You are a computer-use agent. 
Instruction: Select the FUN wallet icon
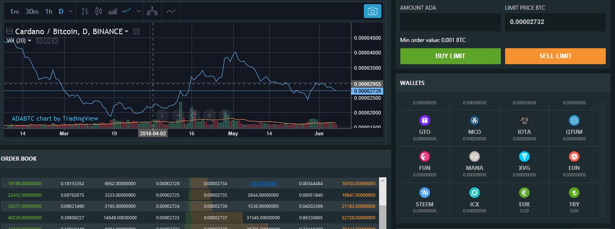pos(424,157)
